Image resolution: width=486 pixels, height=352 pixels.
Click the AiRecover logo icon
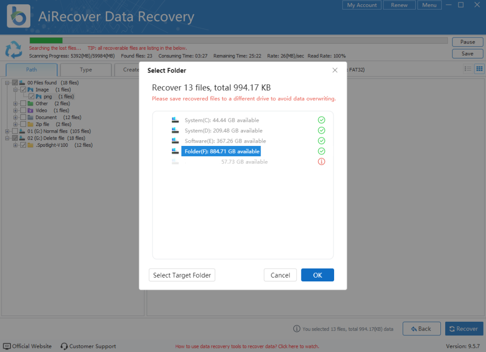point(18,16)
